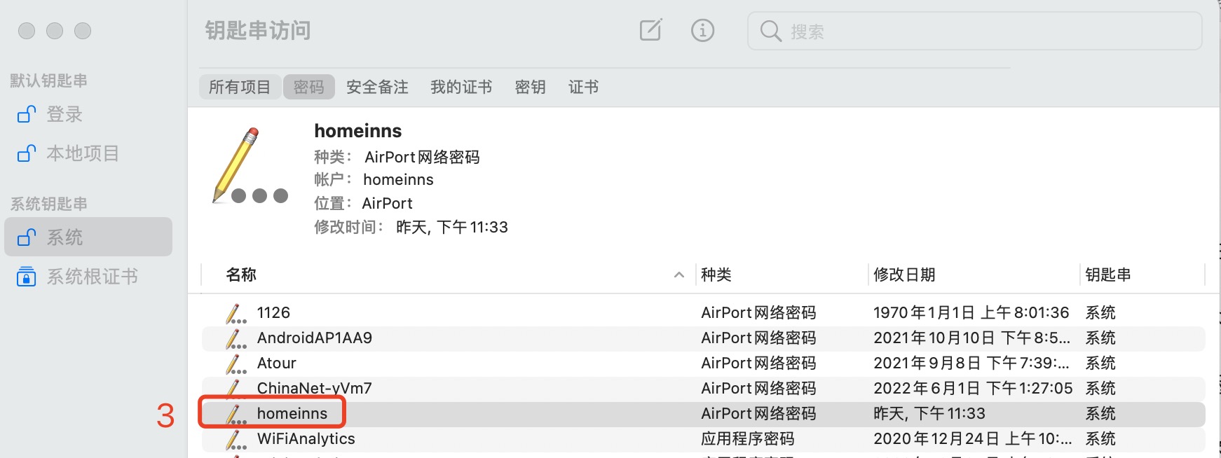Click the date 2022年6月1日 下午1:27:05
This screenshot has width=1221, height=458.
coord(973,388)
